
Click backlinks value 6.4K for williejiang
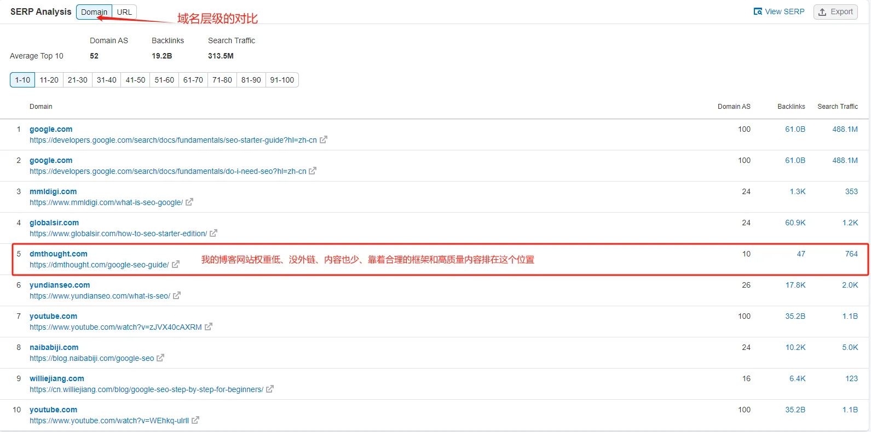pyautogui.click(x=798, y=378)
